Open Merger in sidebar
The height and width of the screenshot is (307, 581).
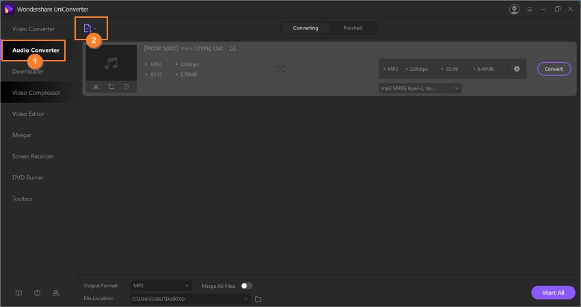pos(22,135)
